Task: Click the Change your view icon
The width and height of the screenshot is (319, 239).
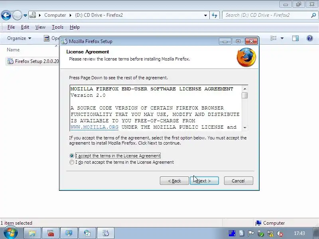Action: pyautogui.click(x=273, y=38)
